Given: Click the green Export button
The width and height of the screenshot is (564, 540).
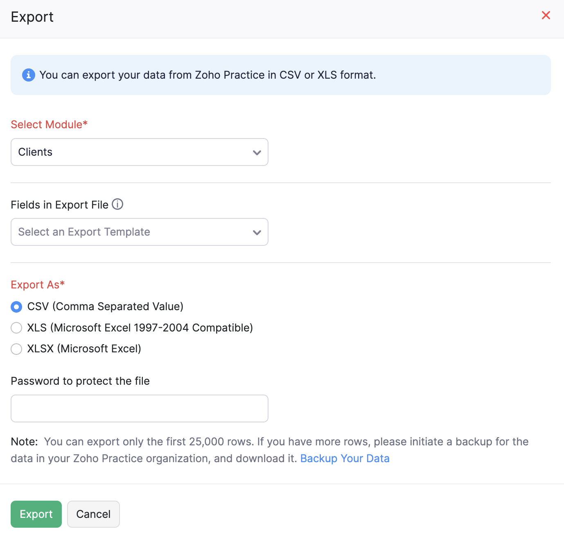Looking at the screenshot, I should [x=36, y=514].
